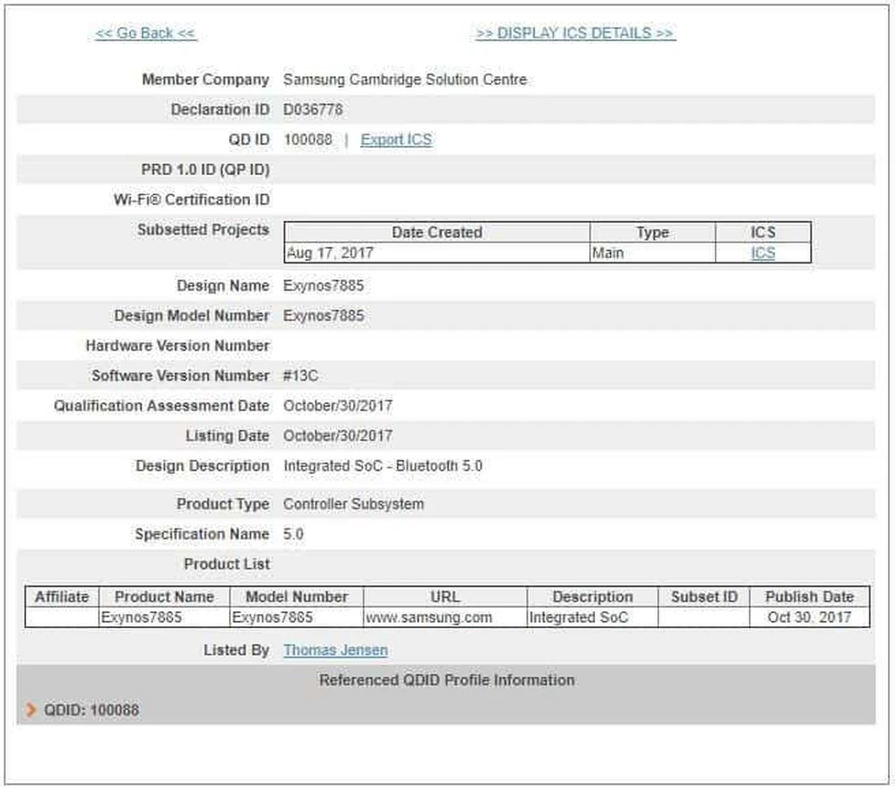
Task: Open ICS link in Aug 17, 2017 row
Action: (x=762, y=253)
